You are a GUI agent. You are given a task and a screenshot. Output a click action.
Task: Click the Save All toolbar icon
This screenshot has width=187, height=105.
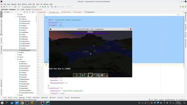4,7
